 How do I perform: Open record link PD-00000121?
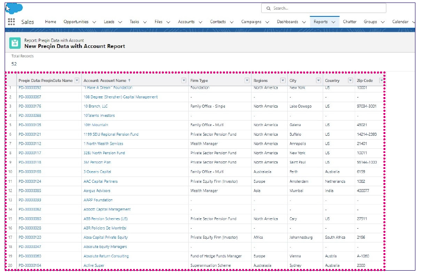pyautogui.click(x=30, y=134)
